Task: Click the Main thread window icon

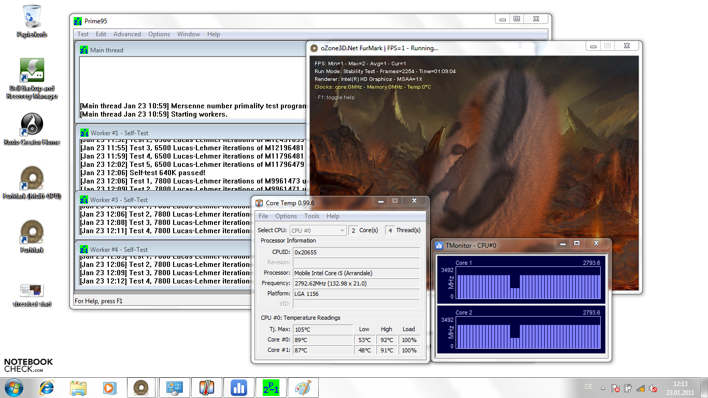Action: (x=83, y=50)
